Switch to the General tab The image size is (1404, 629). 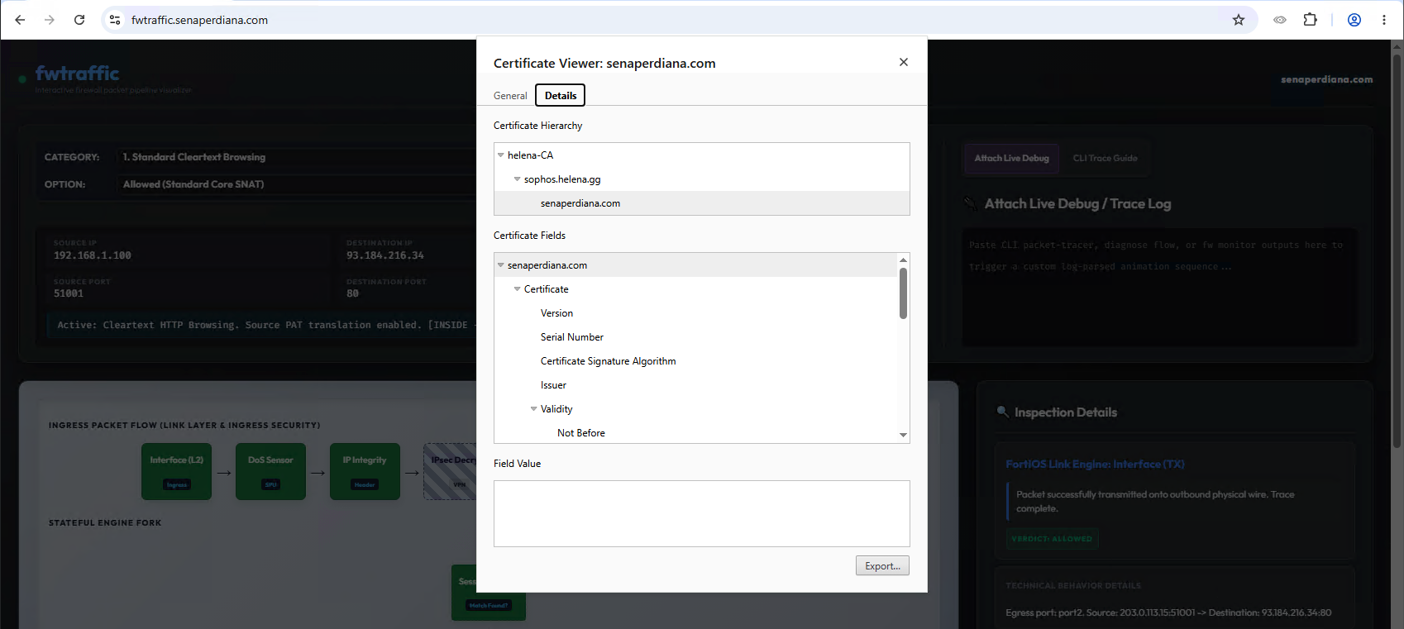pyautogui.click(x=510, y=96)
